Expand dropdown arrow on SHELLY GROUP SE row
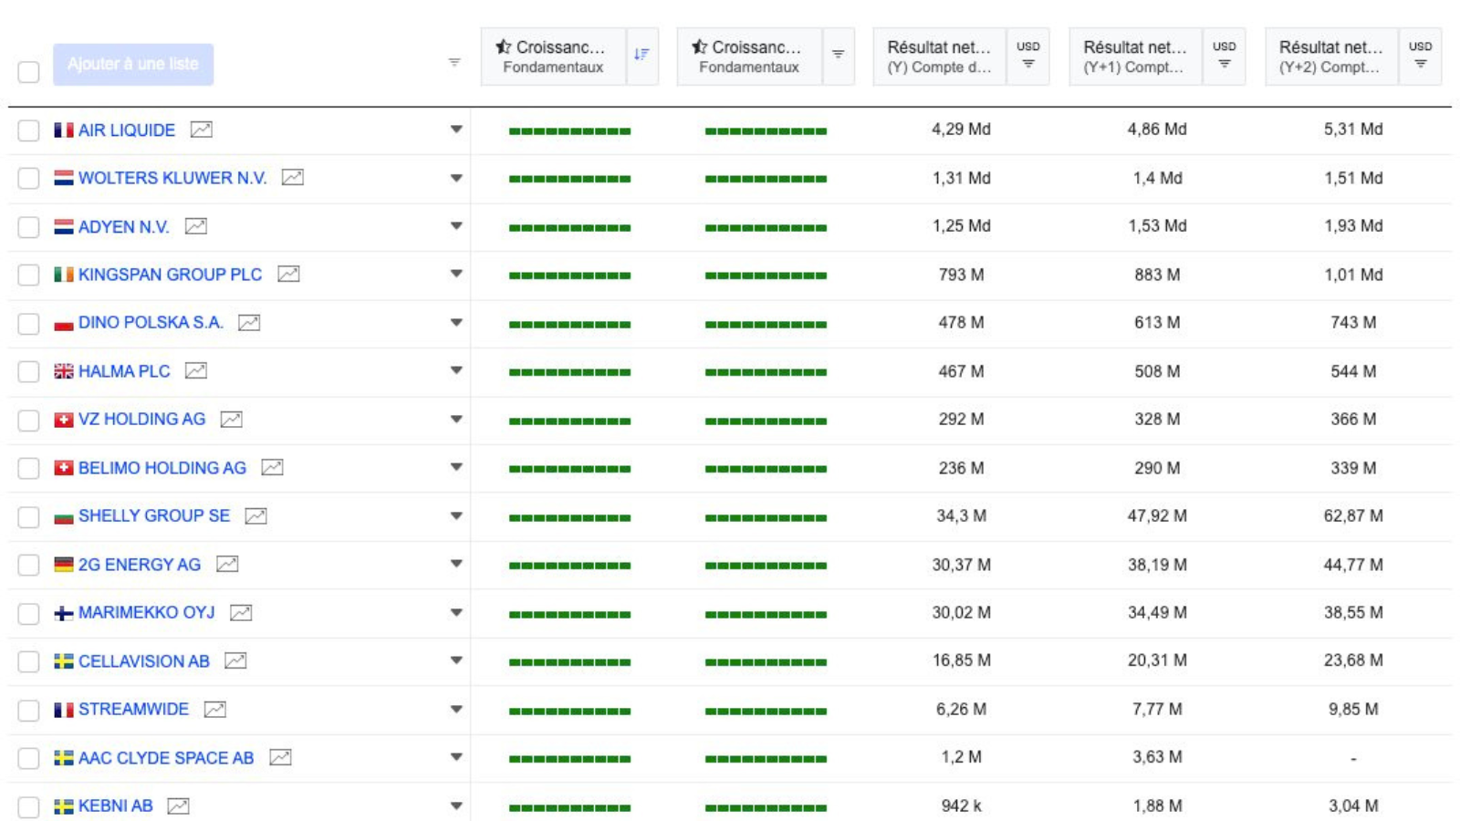This screenshot has height=821, width=1460. 456,516
